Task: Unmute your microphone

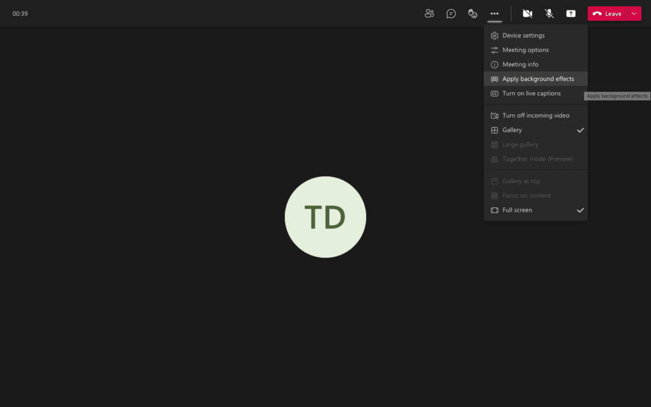Action: 549,13
